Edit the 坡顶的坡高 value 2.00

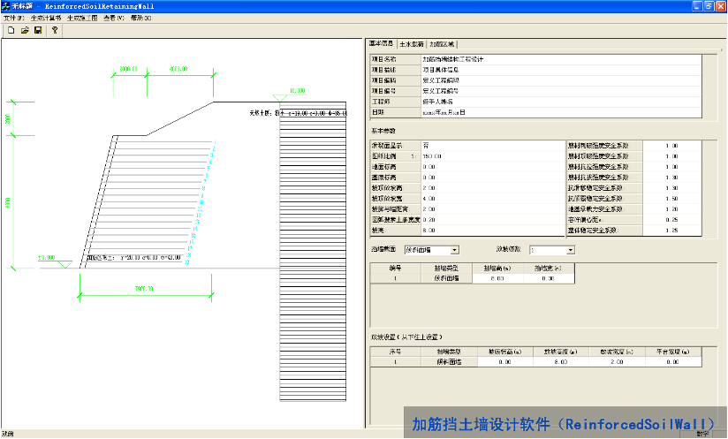click(x=493, y=188)
